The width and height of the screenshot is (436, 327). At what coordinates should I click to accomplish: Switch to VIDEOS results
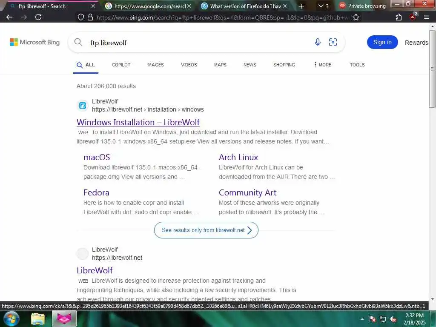tap(189, 65)
